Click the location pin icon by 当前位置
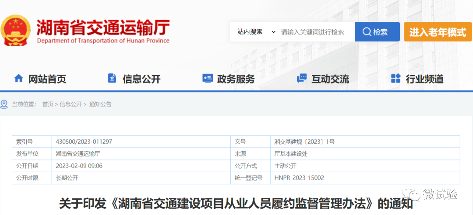 (4, 104)
